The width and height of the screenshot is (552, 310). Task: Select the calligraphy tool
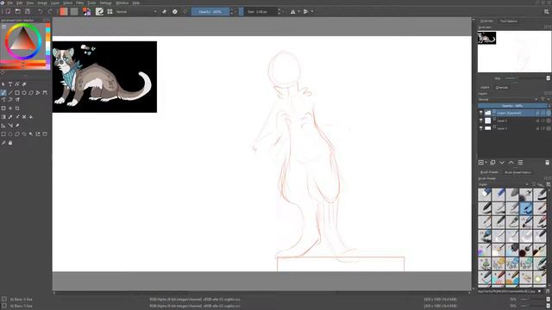click(24, 84)
